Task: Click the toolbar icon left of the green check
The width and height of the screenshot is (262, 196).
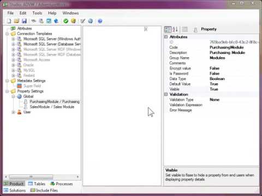Action: [56, 21]
